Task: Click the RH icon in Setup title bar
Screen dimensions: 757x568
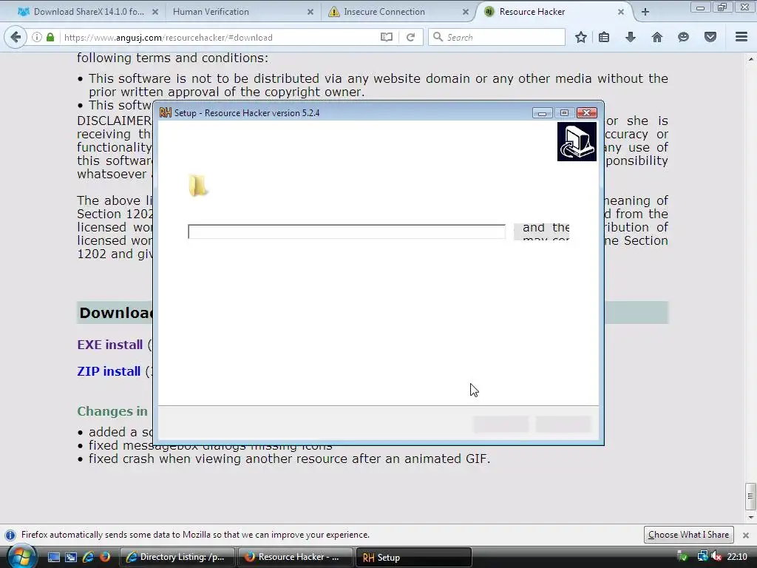Action: point(165,112)
